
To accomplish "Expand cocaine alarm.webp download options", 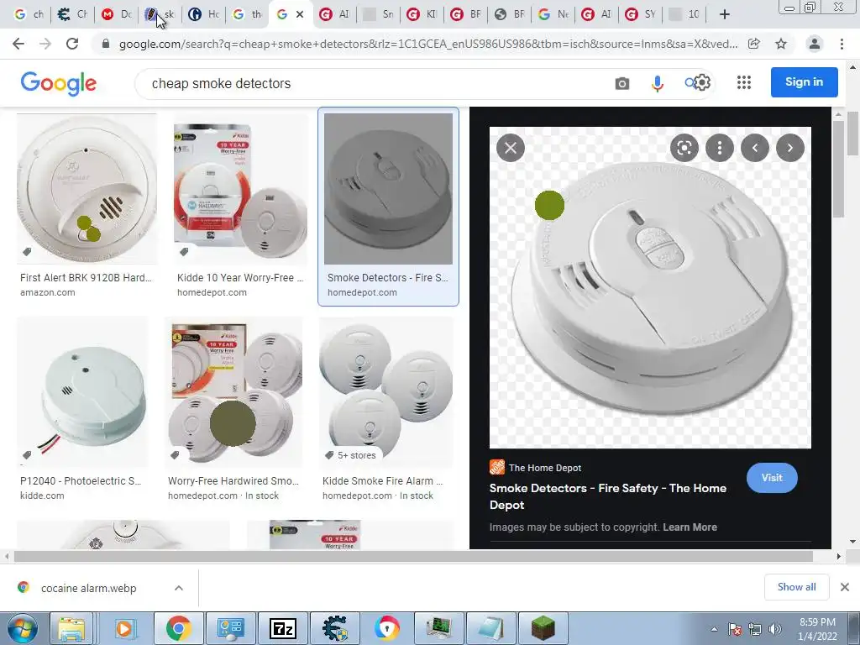I will 179,588.
